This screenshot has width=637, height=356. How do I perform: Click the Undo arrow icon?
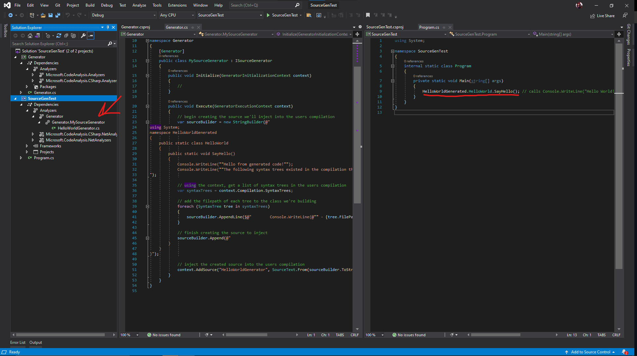tap(67, 15)
